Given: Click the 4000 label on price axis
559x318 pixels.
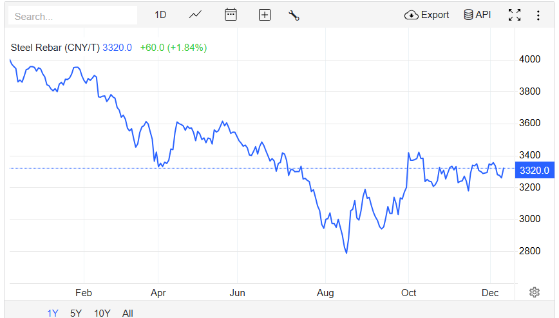Looking at the screenshot, I should click(530, 59).
